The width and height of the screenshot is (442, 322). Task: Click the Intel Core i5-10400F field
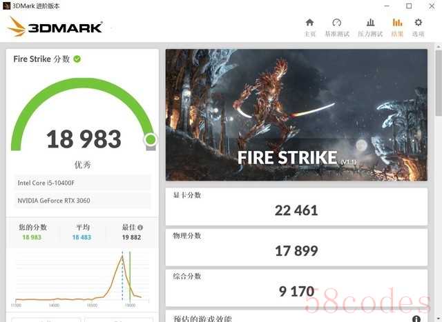click(83, 183)
